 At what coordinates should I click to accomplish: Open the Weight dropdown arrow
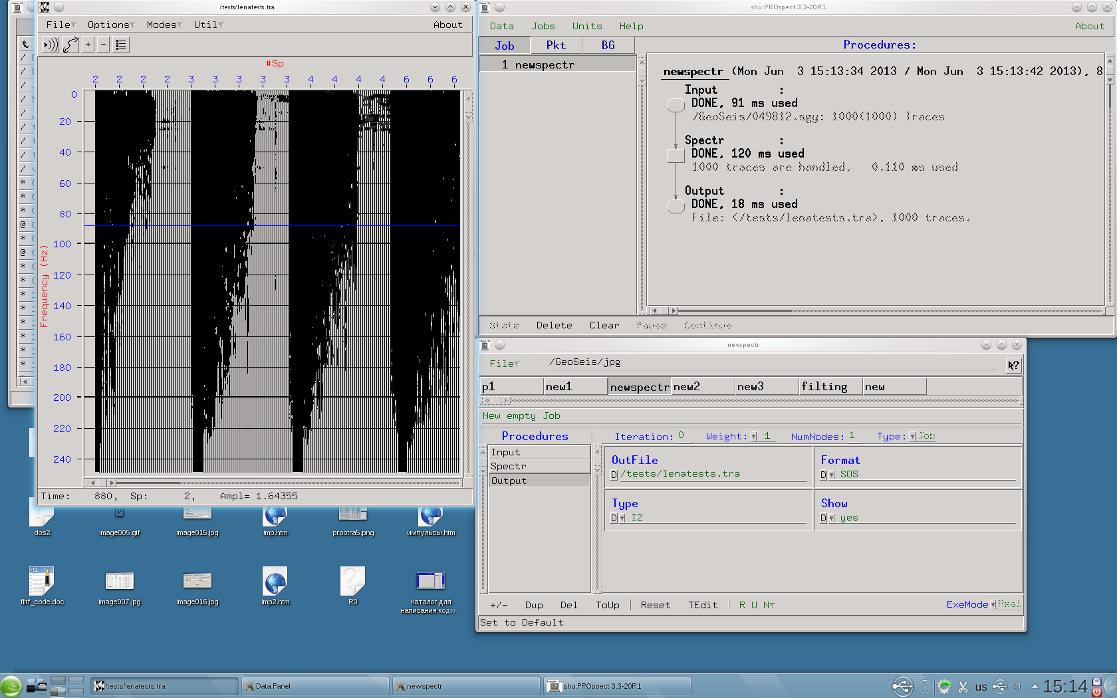753,437
